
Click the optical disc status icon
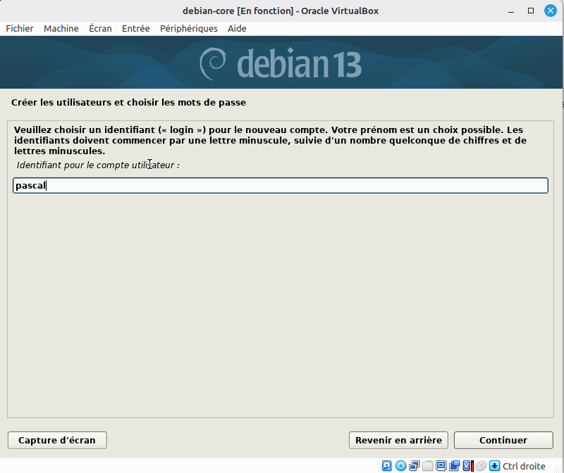(x=400, y=466)
